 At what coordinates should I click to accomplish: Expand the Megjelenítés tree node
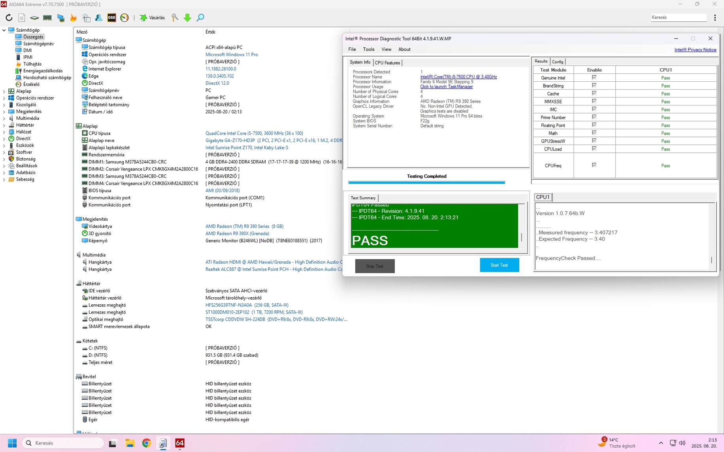pyautogui.click(x=4, y=111)
